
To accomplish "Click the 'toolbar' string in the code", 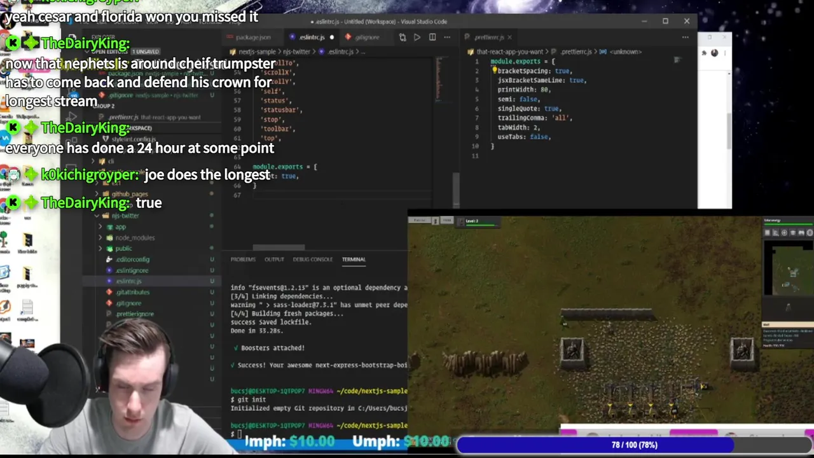I will [277, 129].
